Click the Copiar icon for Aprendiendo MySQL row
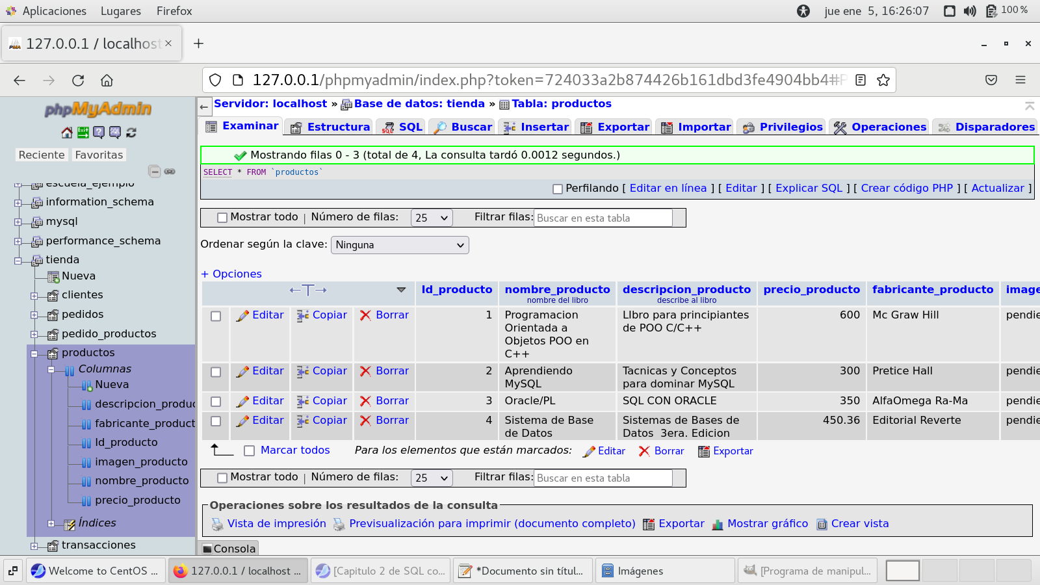Image resolution: width=1040 pixels, height=585 pixels. click(x=303, y=372)
